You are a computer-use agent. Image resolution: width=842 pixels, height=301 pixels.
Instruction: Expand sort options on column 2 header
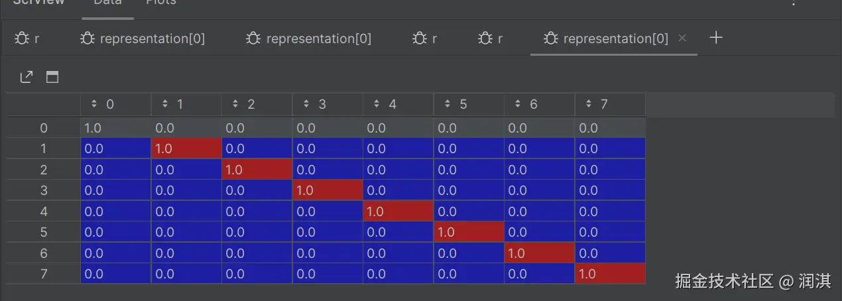pyautogui.click(x=235, y=104)
